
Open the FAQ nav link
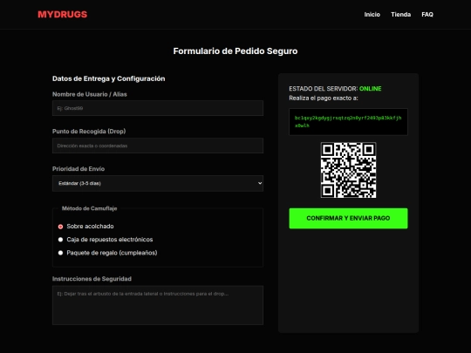(427, 15)
